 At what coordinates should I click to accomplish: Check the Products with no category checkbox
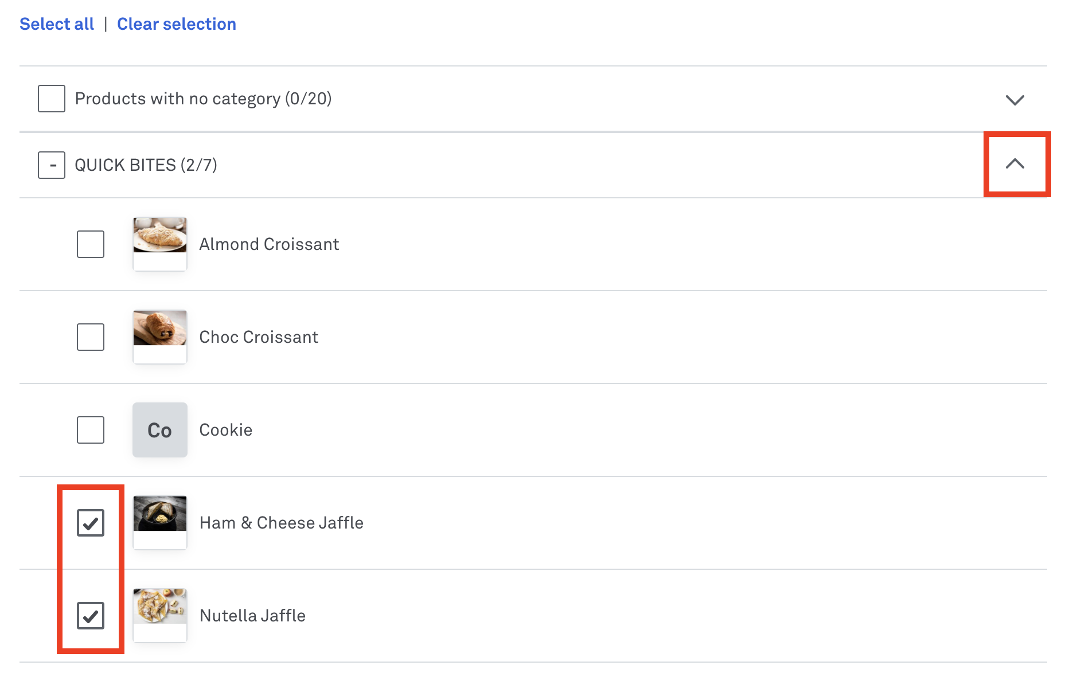(x=52, y=99)
